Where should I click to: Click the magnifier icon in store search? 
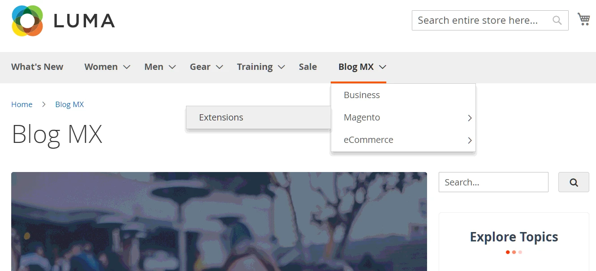(x=557, y=20)
